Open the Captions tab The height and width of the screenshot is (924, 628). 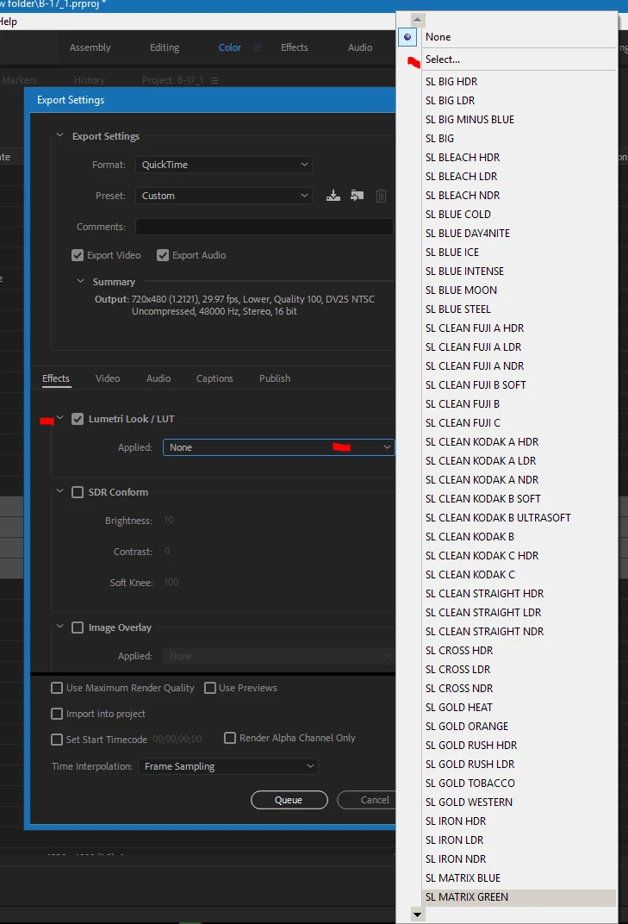point(215,378)
